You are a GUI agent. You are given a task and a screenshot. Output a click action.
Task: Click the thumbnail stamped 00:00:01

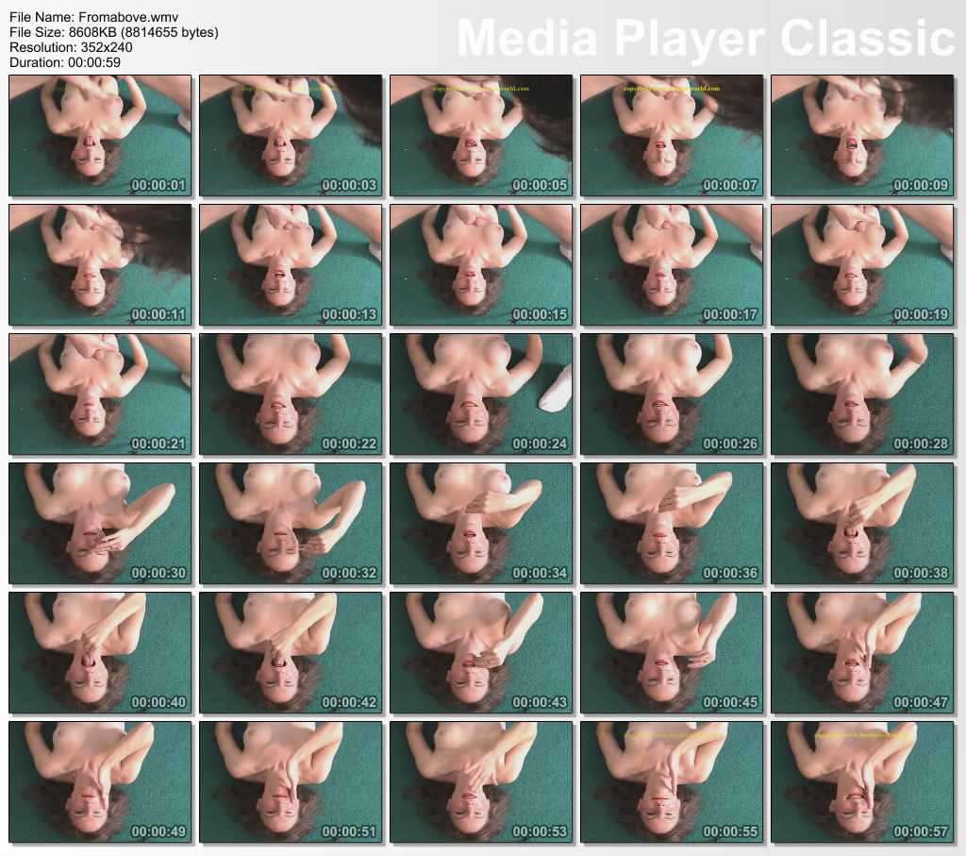click(100, 136)
